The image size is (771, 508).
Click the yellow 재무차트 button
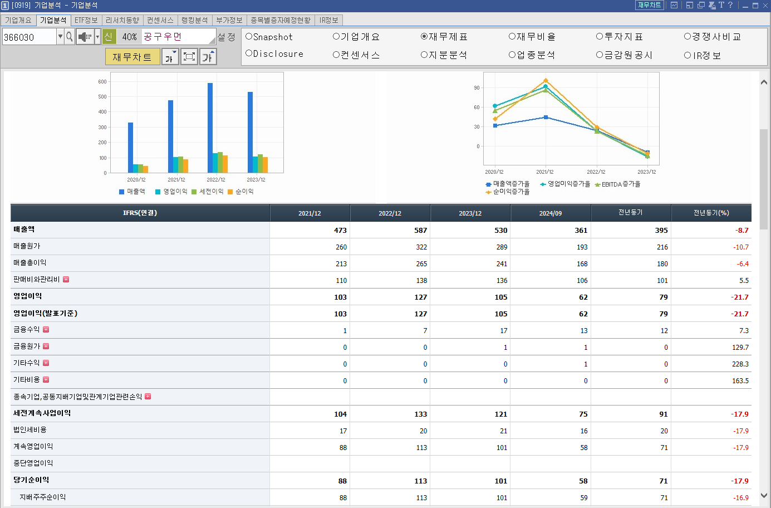132,57
